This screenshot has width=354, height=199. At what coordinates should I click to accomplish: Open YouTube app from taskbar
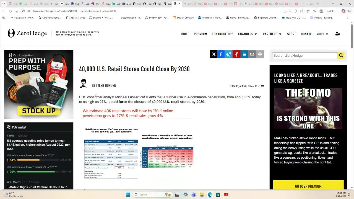pyautogui.click(x=226, y=195)
